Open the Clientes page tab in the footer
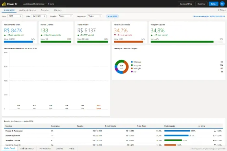This screenshot has width=227, height=151. click(60, 148)
